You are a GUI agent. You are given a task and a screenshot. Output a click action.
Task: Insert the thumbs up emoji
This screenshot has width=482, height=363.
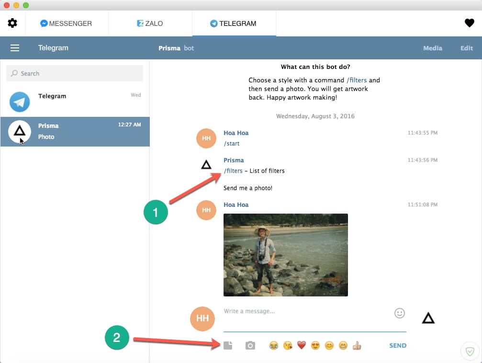pos(357,345)
